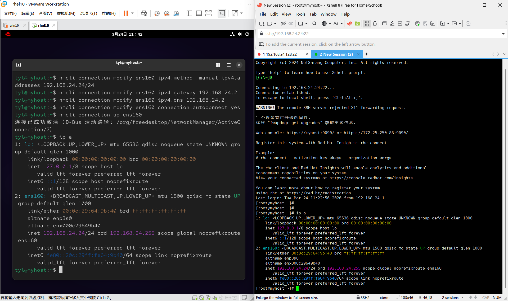The image size is (508, 301).
Task: Open the Xshell Window menu
Action: [x=328, y=14]
